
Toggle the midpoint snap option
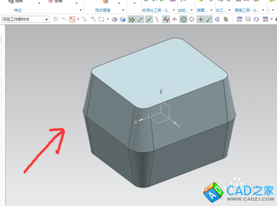(149, 19)
